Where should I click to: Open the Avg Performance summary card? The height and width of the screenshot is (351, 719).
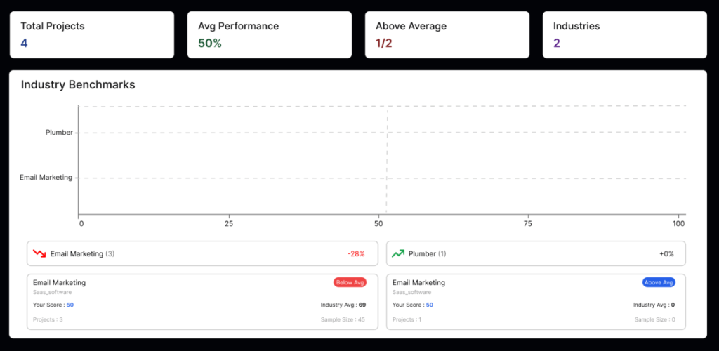pyautogui.click(x=269, y=34)
